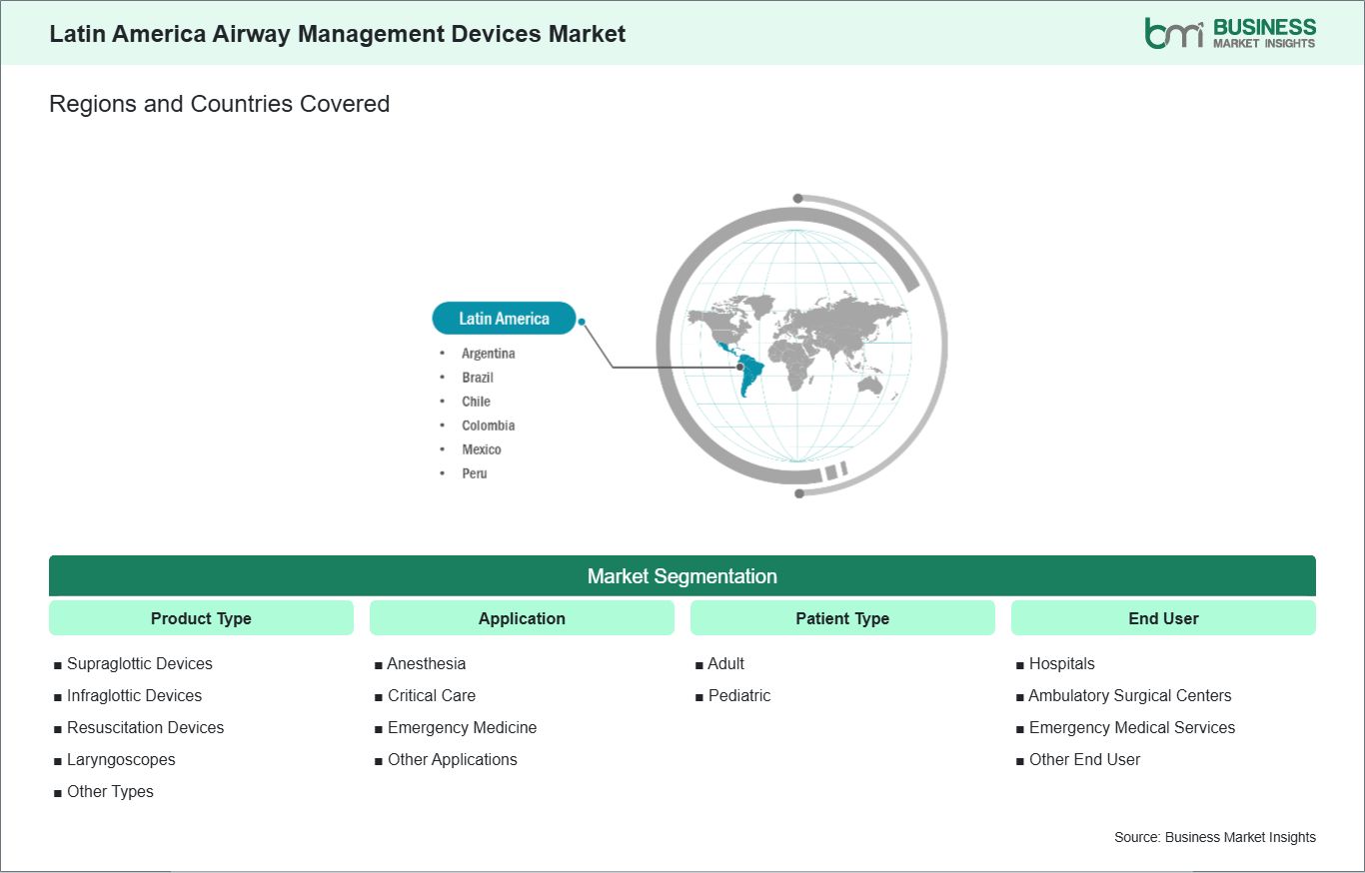This screenshot has width=1365, height=873.
Task: Click the highlighted Latin America map marker
Action: (x=740, y=368)
